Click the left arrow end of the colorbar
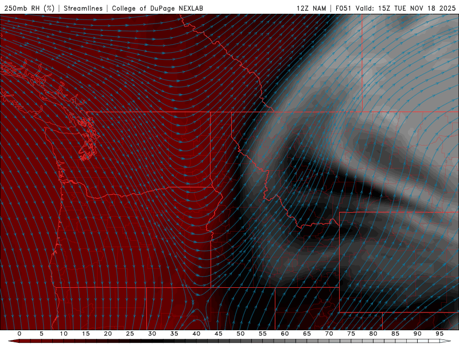Image resolution: width=459 pixels, height=344 pixels. click(x=13, y=341)
